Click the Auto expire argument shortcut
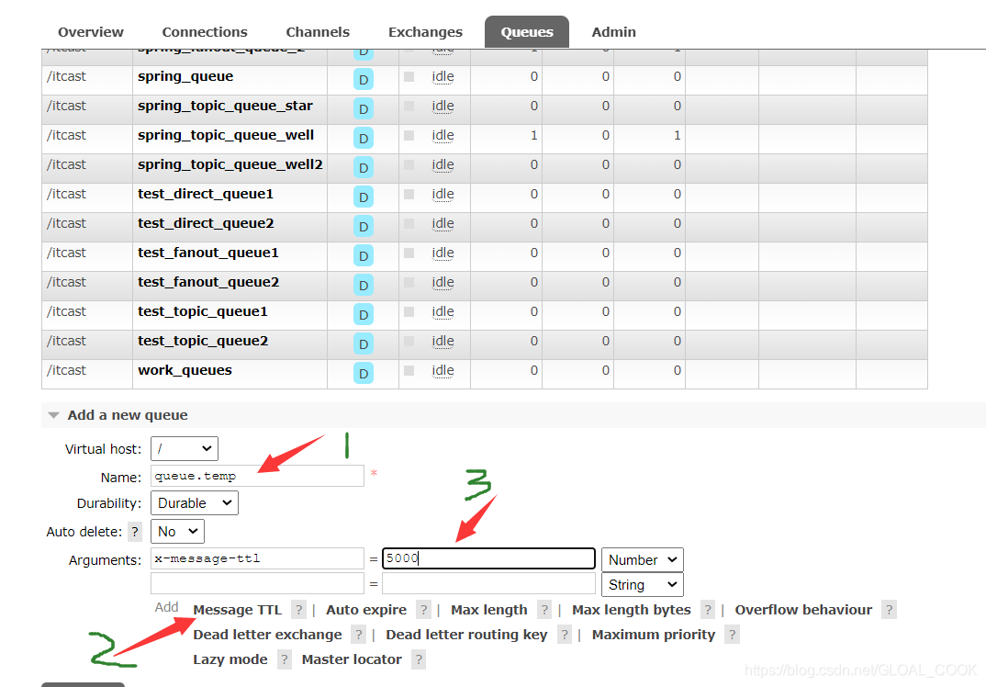 coord(366,610)
